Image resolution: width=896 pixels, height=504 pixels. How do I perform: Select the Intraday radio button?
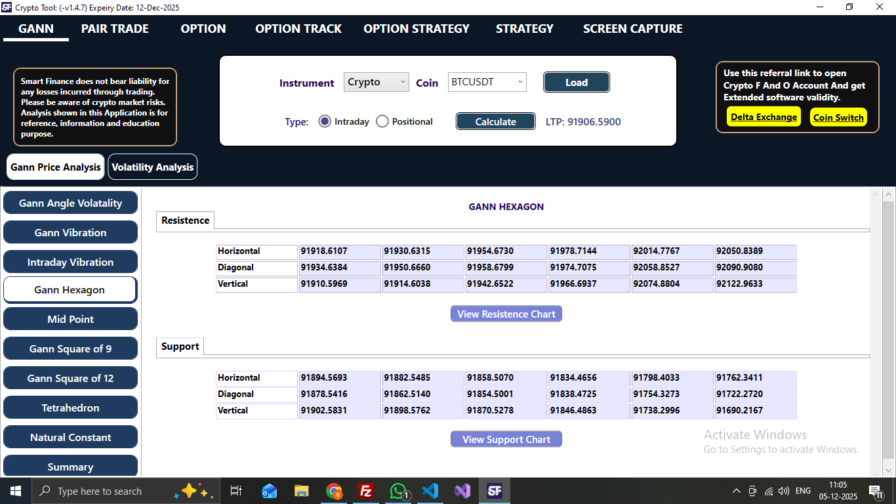pos(325,121)
